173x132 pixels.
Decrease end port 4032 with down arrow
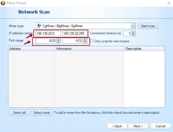(85, 42)
